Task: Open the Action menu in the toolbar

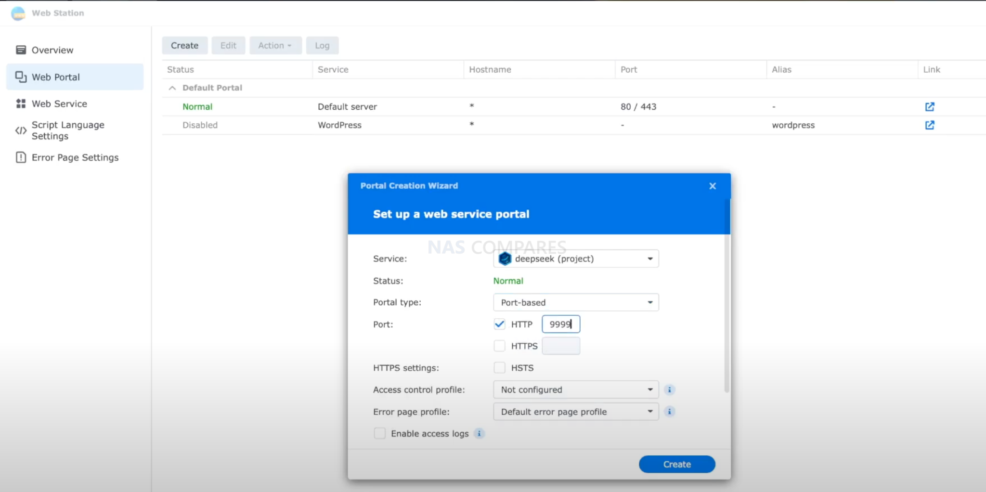Action: tap(275, 45)
